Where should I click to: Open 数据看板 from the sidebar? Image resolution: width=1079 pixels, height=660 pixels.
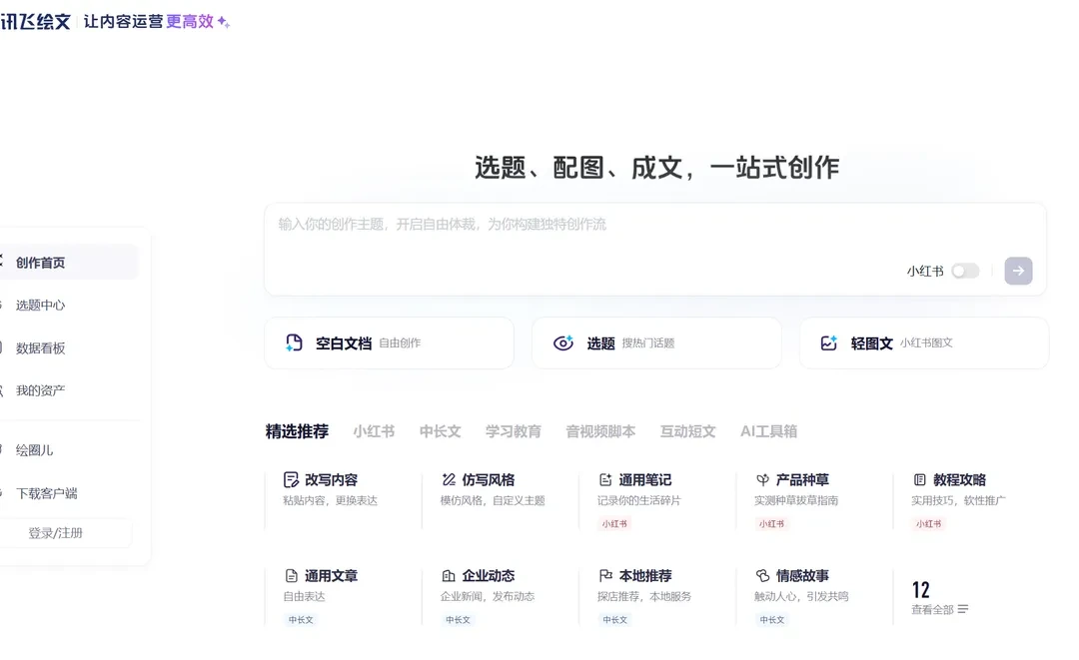coord(42,347)
